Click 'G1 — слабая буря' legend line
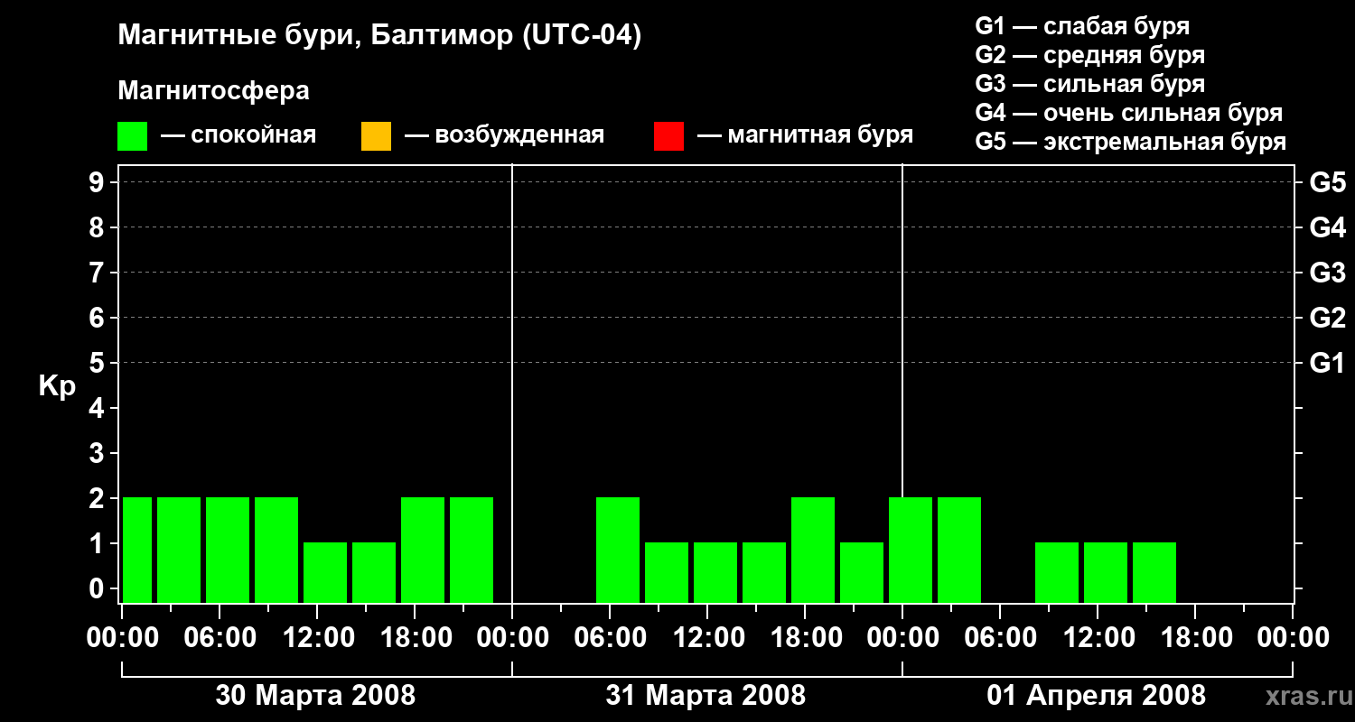The image size is (1355, 722). [1082, 26]
